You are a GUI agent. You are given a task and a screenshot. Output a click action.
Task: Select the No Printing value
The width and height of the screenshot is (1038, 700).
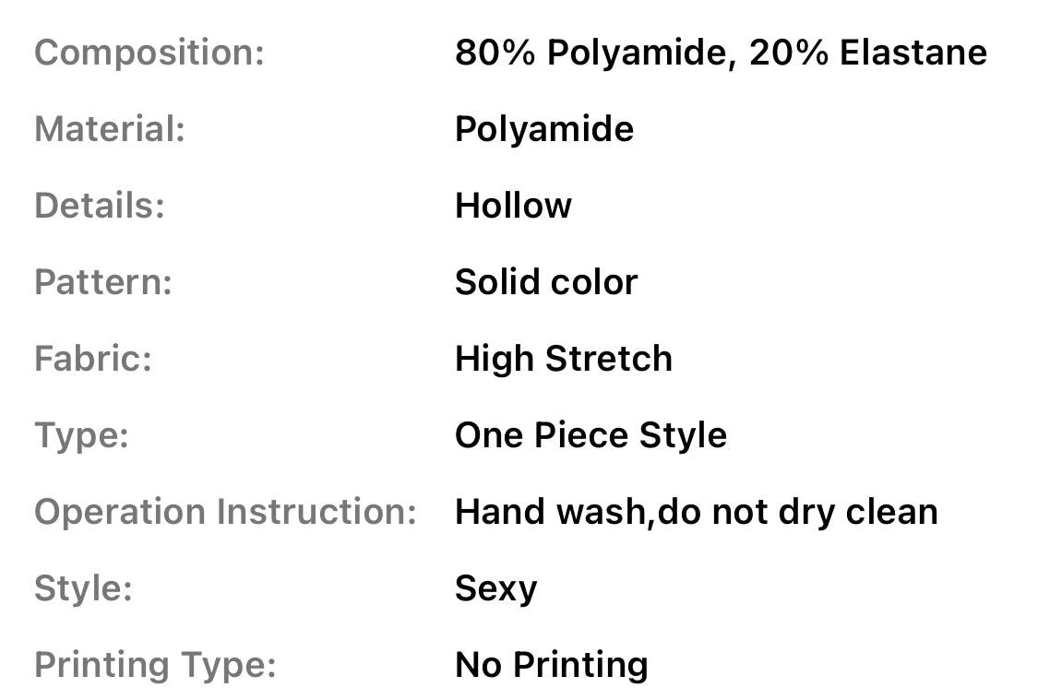(551, 665)
